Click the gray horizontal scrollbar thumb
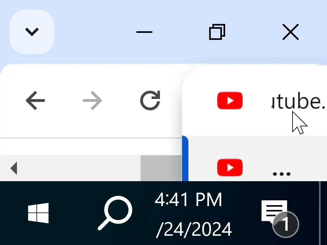Screen dimensions: 327x245 point(161,168)
